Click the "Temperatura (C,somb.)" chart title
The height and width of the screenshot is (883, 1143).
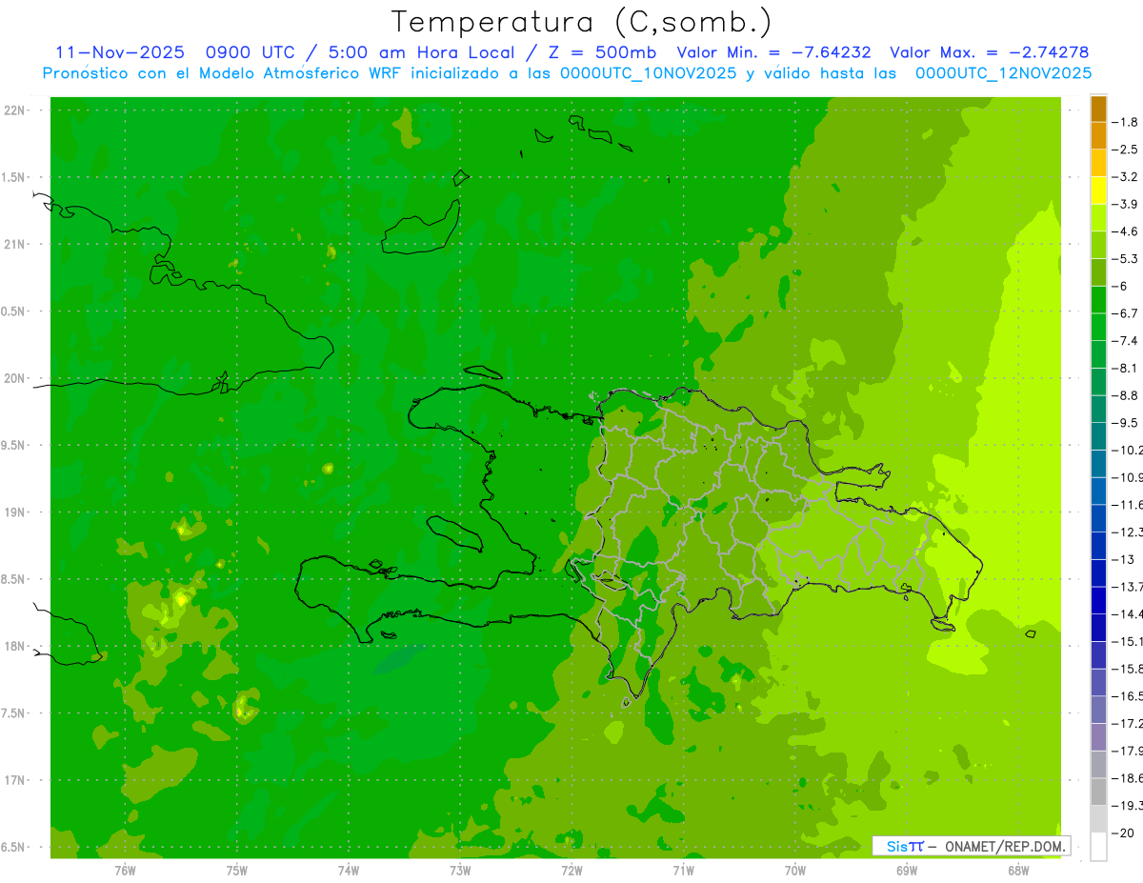click(x=581, y=22)
